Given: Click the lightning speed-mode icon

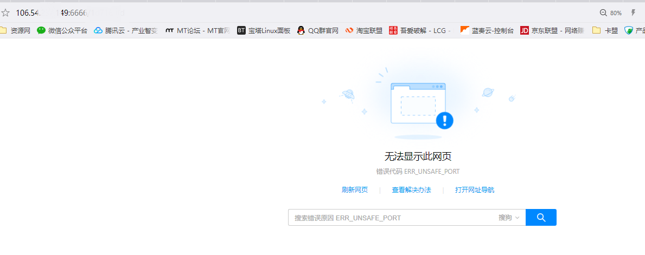Looking at the screenshot, I should (x=633, y=13).
